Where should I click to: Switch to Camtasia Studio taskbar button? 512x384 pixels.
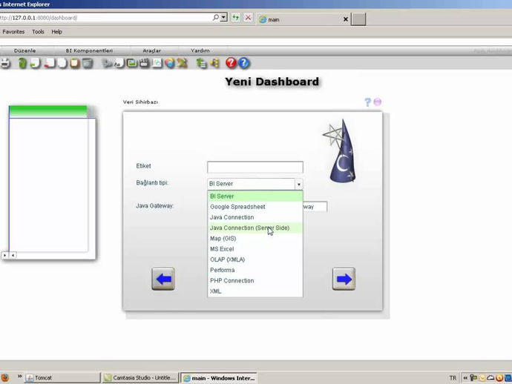point(140,378)
